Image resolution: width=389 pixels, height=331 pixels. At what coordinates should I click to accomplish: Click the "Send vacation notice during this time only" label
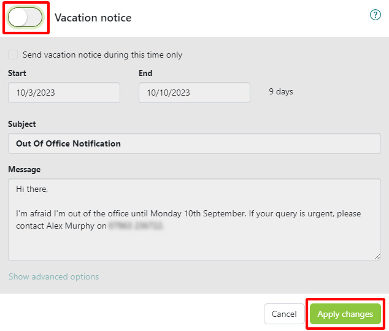click(102, 55)
